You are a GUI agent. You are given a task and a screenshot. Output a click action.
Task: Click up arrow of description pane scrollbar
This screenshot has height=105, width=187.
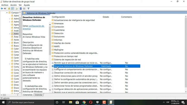(50, 25)
